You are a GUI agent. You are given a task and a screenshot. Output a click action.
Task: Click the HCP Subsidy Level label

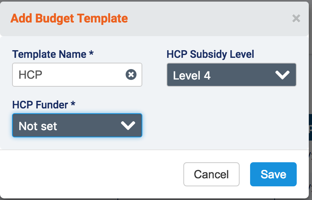[210, 54]
